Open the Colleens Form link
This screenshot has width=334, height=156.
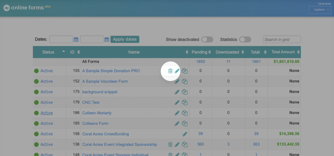[x=95, y=123]
